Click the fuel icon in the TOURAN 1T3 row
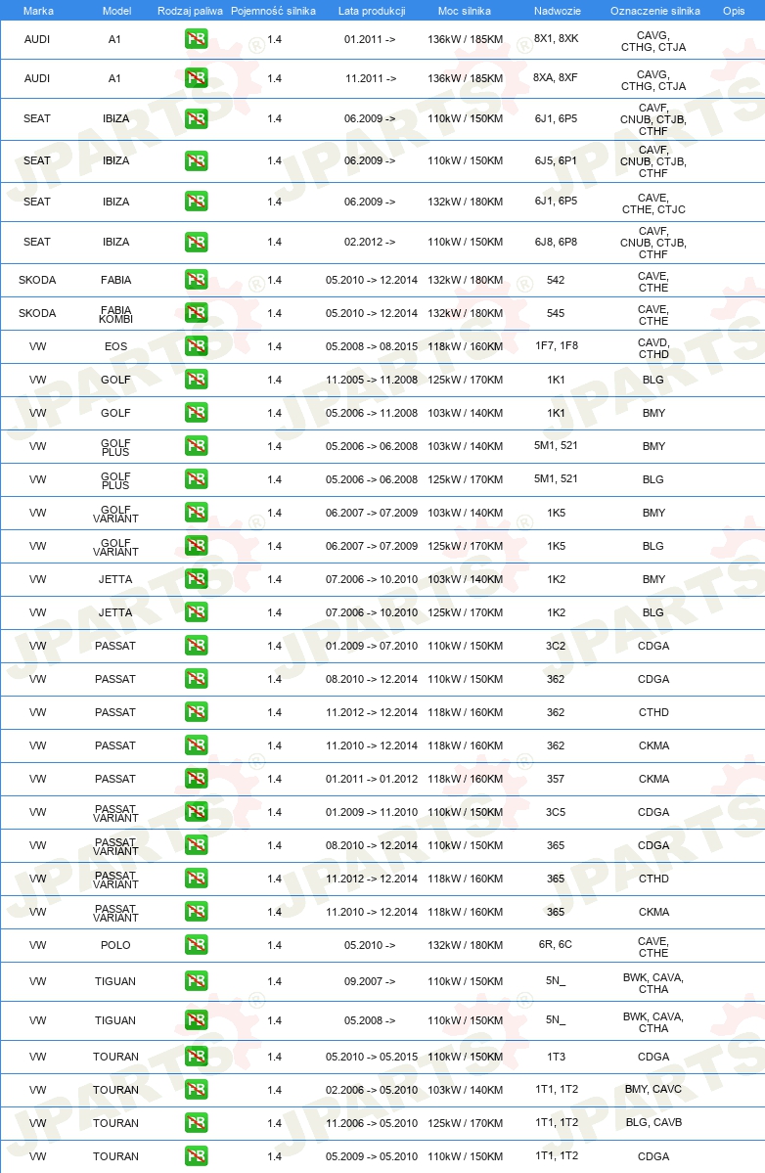The width and height of the screenshot is (765, 1173). tap(196, 1057)
